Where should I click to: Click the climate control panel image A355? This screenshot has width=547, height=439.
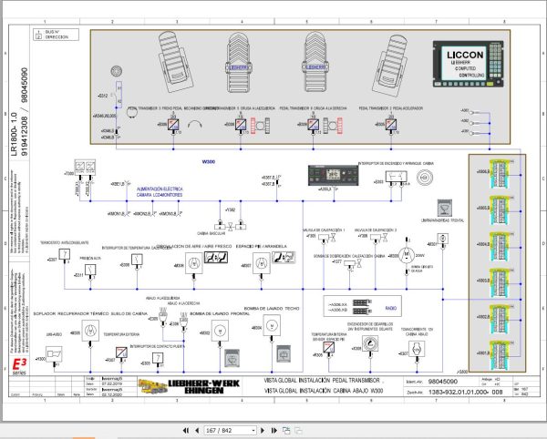coord(333,175)
